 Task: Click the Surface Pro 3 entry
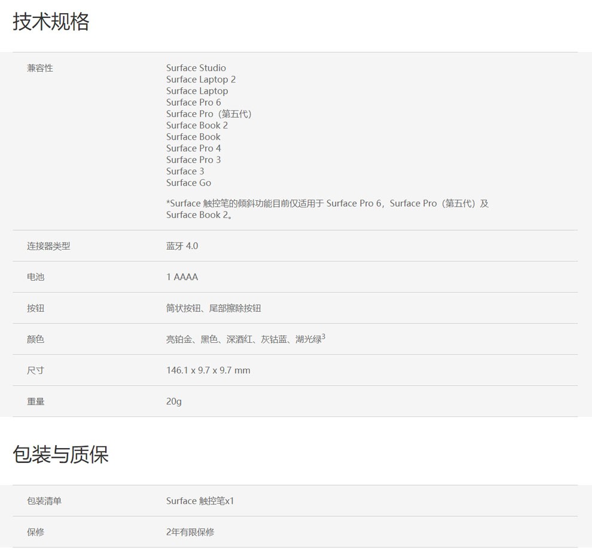[x=193, y=160]
